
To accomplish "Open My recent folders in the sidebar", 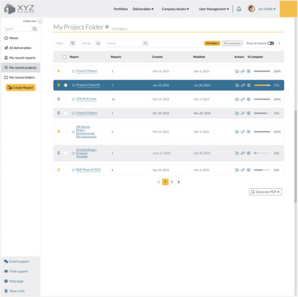I will 20,77.
